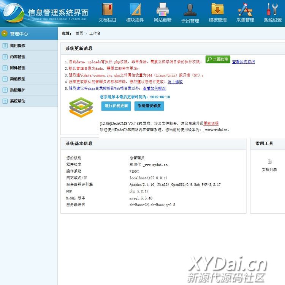Go to 首页 in the breadcrumb

(x=79, y=33)
